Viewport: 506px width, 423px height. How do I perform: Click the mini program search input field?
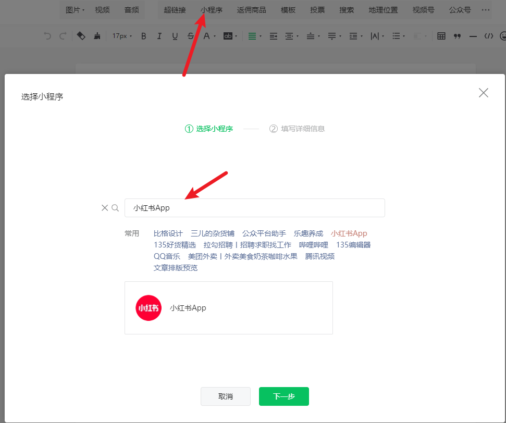click(x=255, y=208)
